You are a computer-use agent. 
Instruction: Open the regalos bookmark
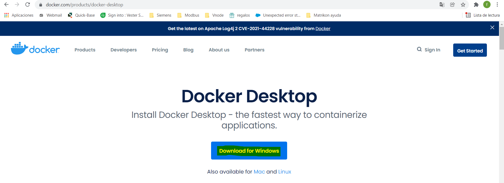(x=239, y=15)
